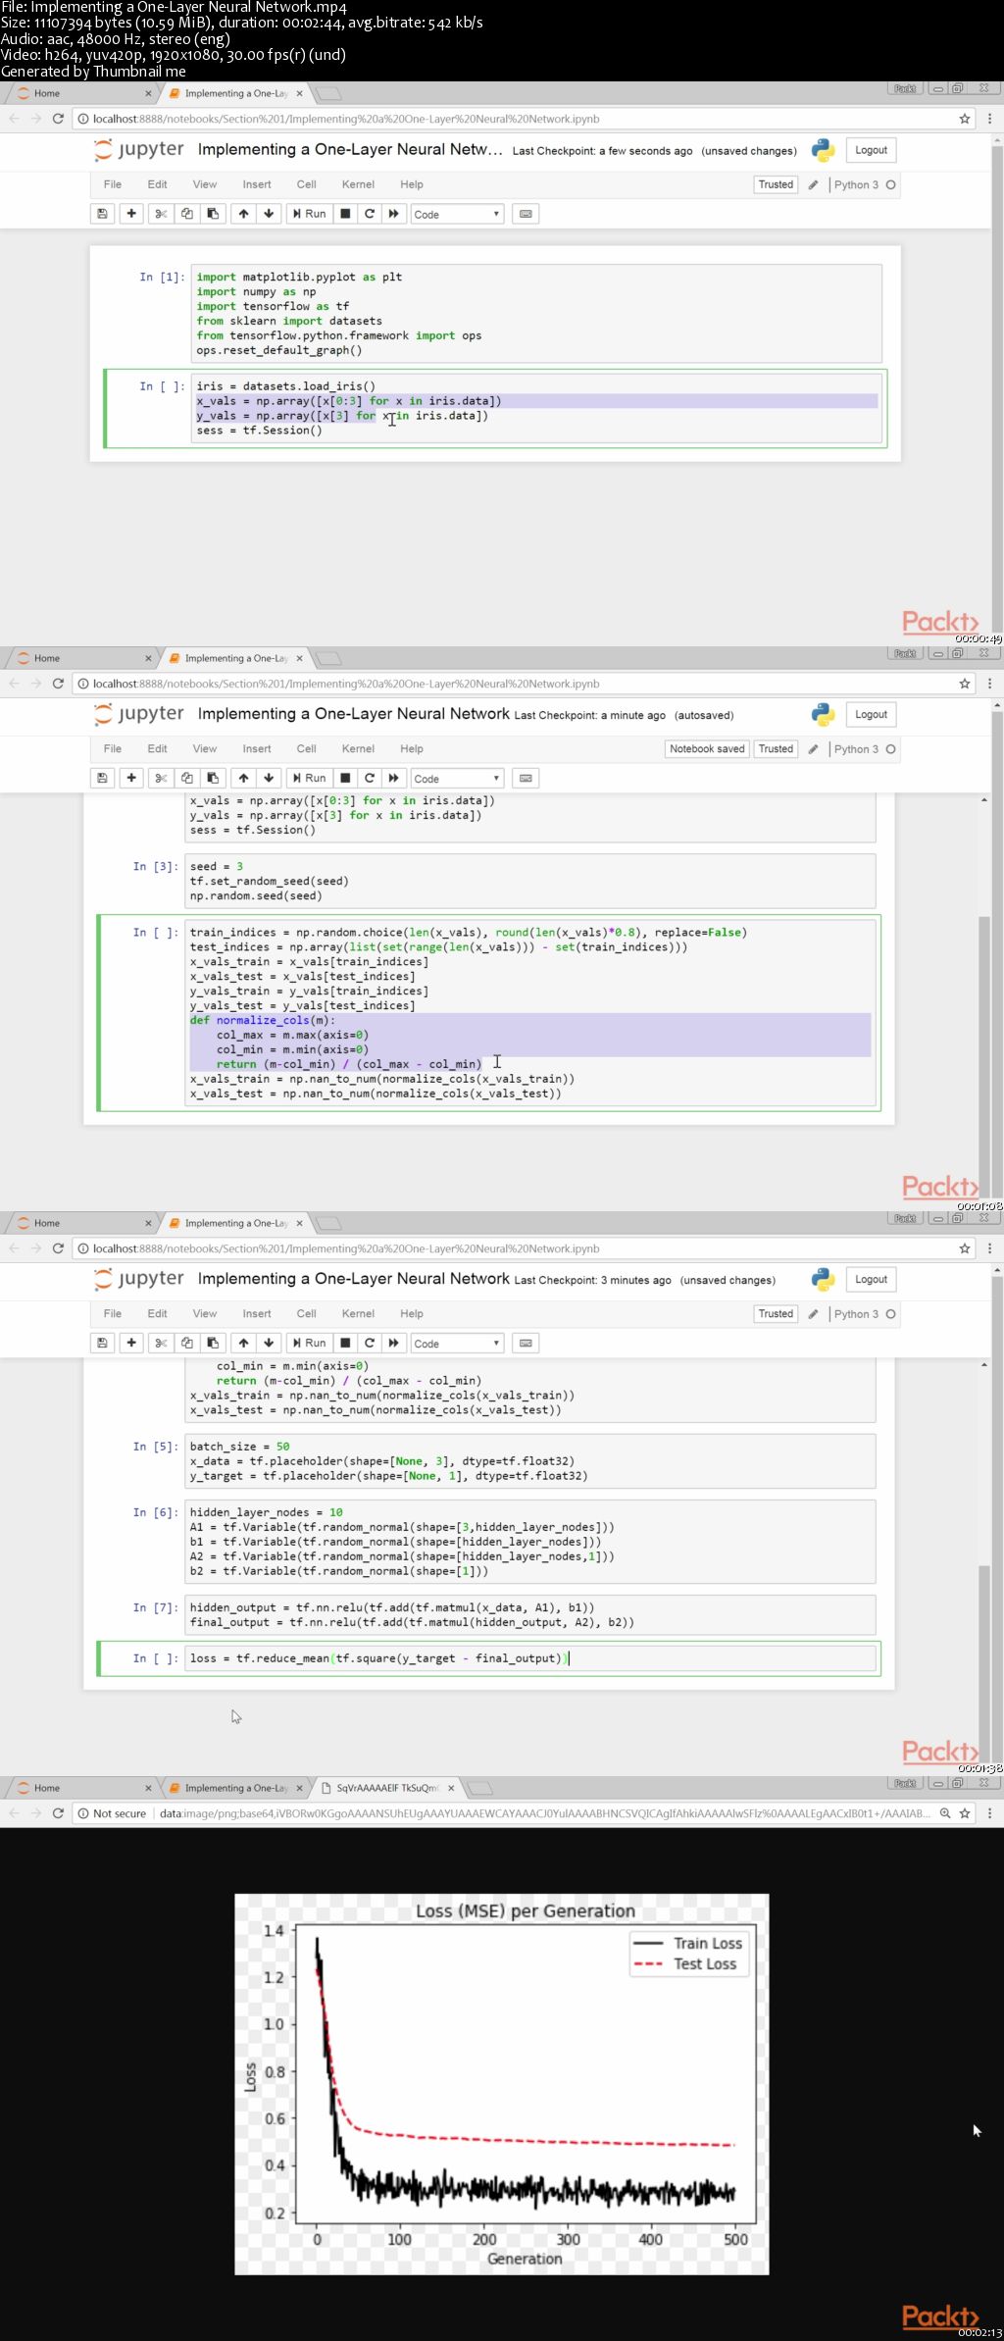Open the File menu in the top frame
Screen dimensions: 1004x2341
point(113,184)
